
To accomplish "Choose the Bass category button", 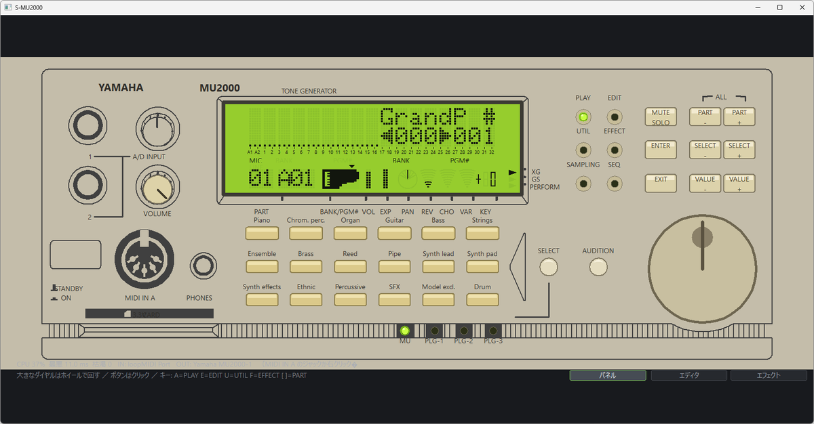I will coord(438,233).
